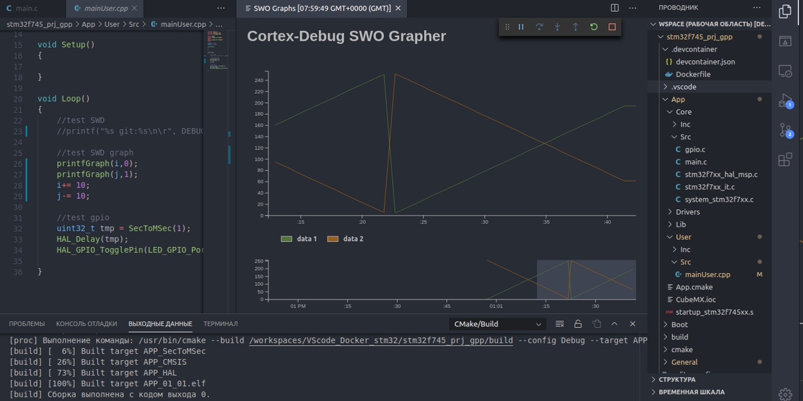
Task: Open the Manage settings gear
Action: 785,394
